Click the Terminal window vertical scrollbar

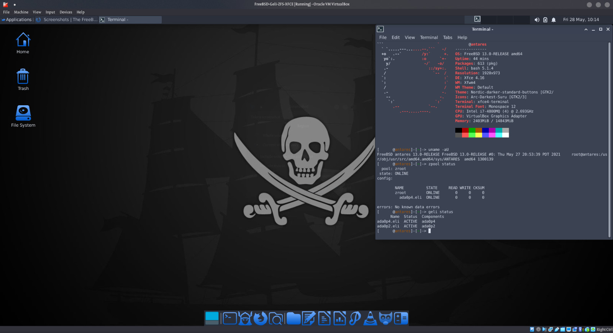click(x=609, y=140)
